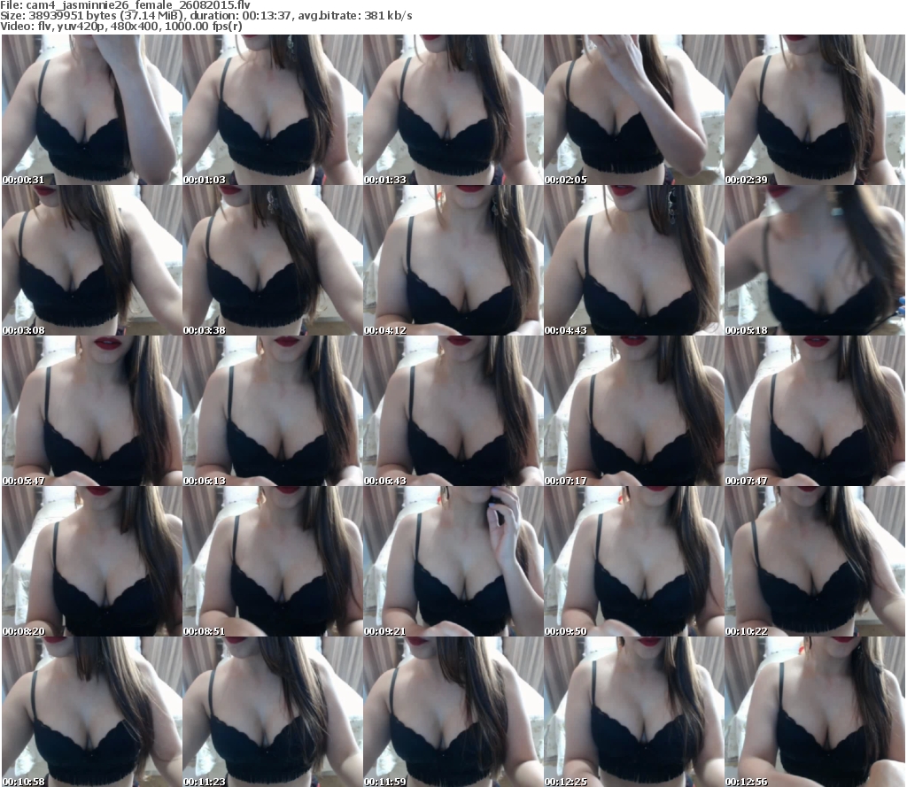Select the frame timestamped 00:08:51

(273, 561)
